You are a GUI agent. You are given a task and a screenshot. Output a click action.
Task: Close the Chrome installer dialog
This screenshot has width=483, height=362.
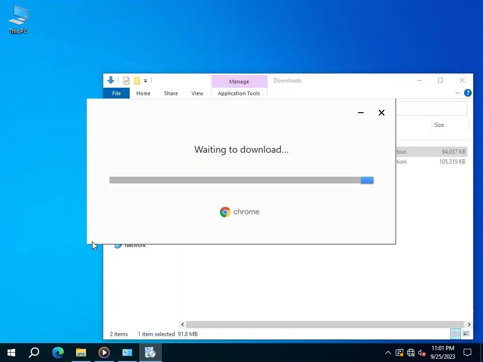[x=381, y=113]
